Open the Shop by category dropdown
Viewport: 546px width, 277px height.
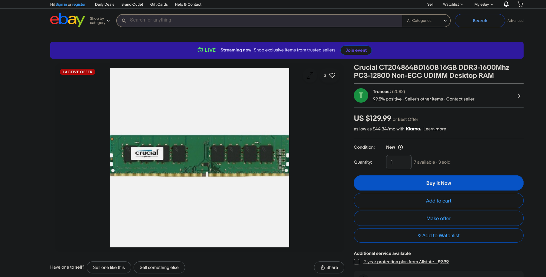click(100, 21)
